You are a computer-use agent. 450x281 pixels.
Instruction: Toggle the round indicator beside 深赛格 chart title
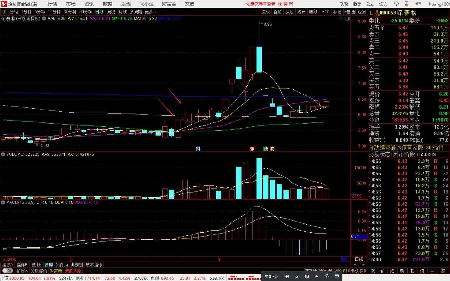(44, 19)
